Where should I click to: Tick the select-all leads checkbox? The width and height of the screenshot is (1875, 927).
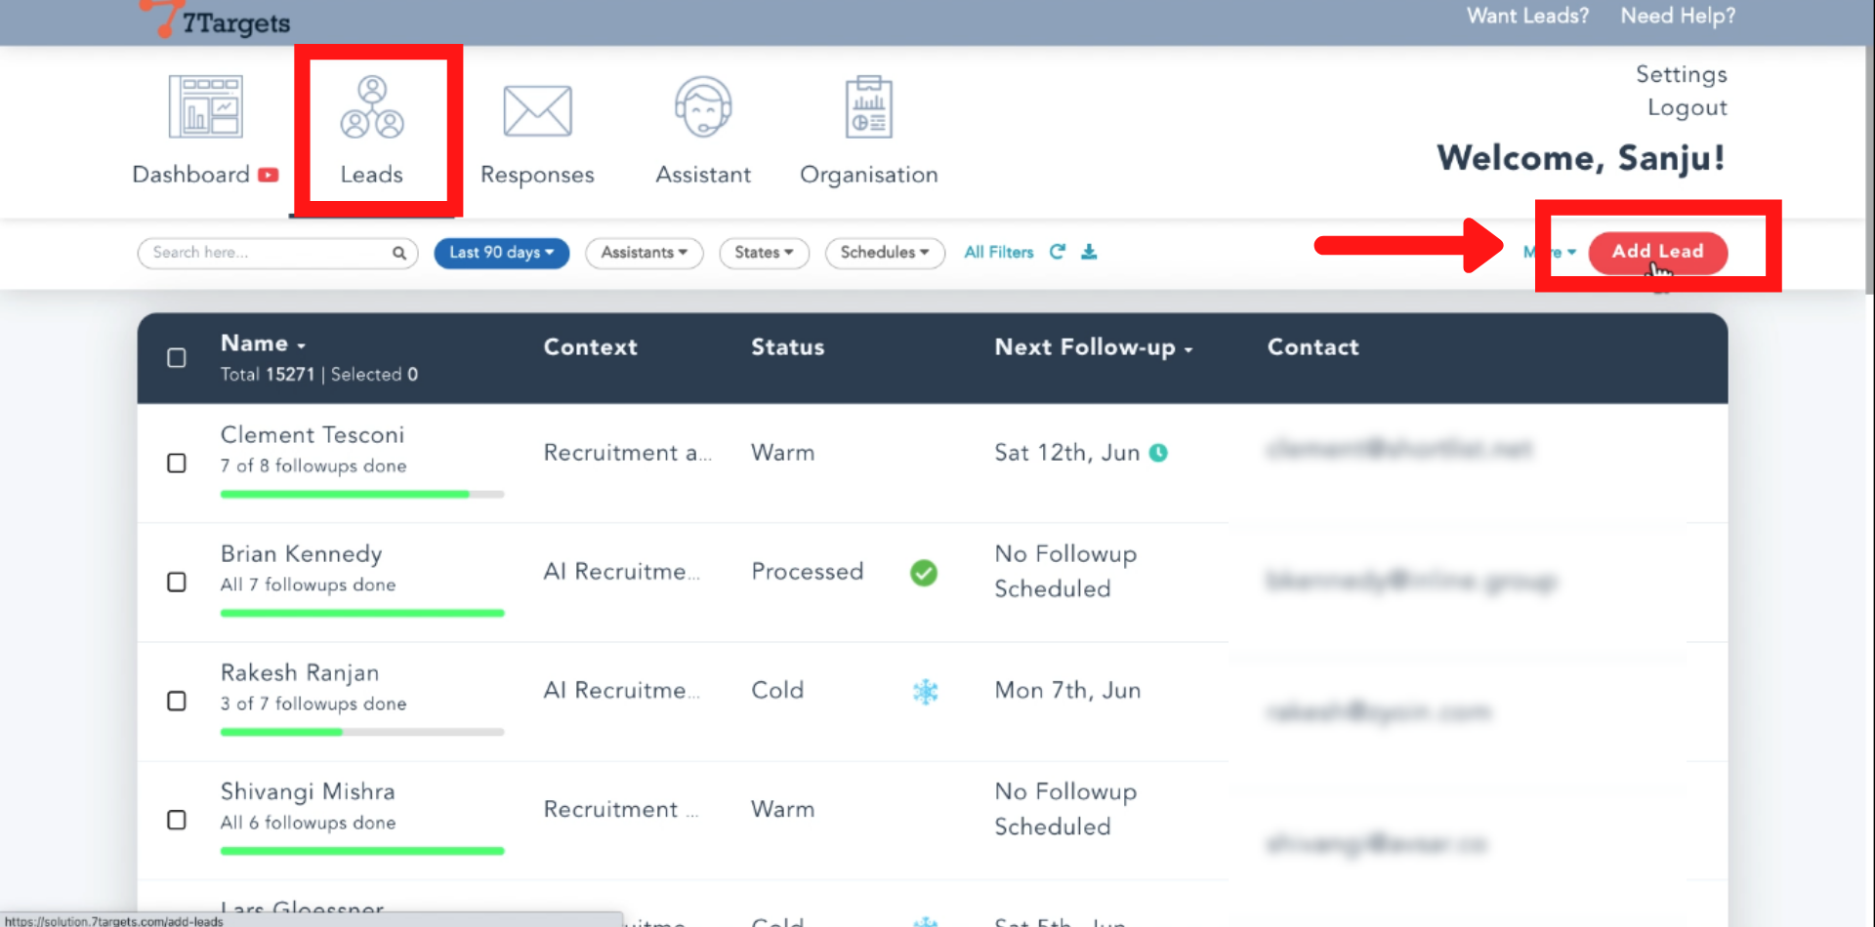tap(177, 358)
